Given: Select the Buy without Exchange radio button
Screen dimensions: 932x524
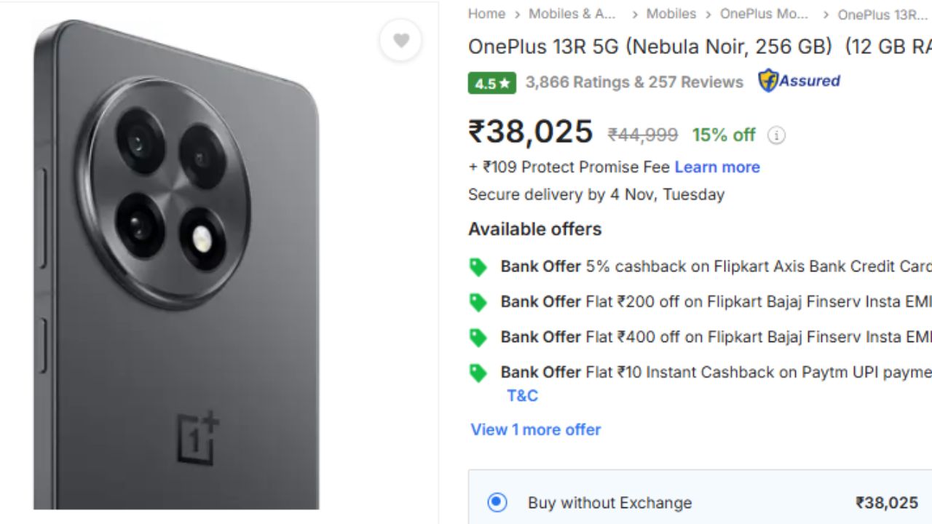Looking at the screenshot, I should (x=497, y=502).
